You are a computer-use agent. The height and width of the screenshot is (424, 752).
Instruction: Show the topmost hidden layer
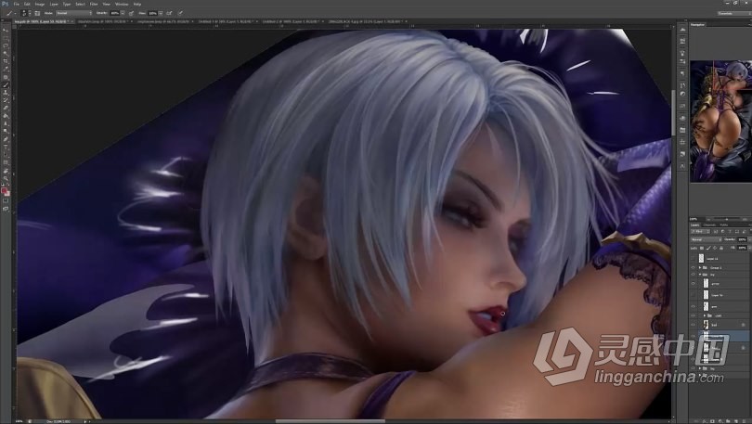click(693, 259)
